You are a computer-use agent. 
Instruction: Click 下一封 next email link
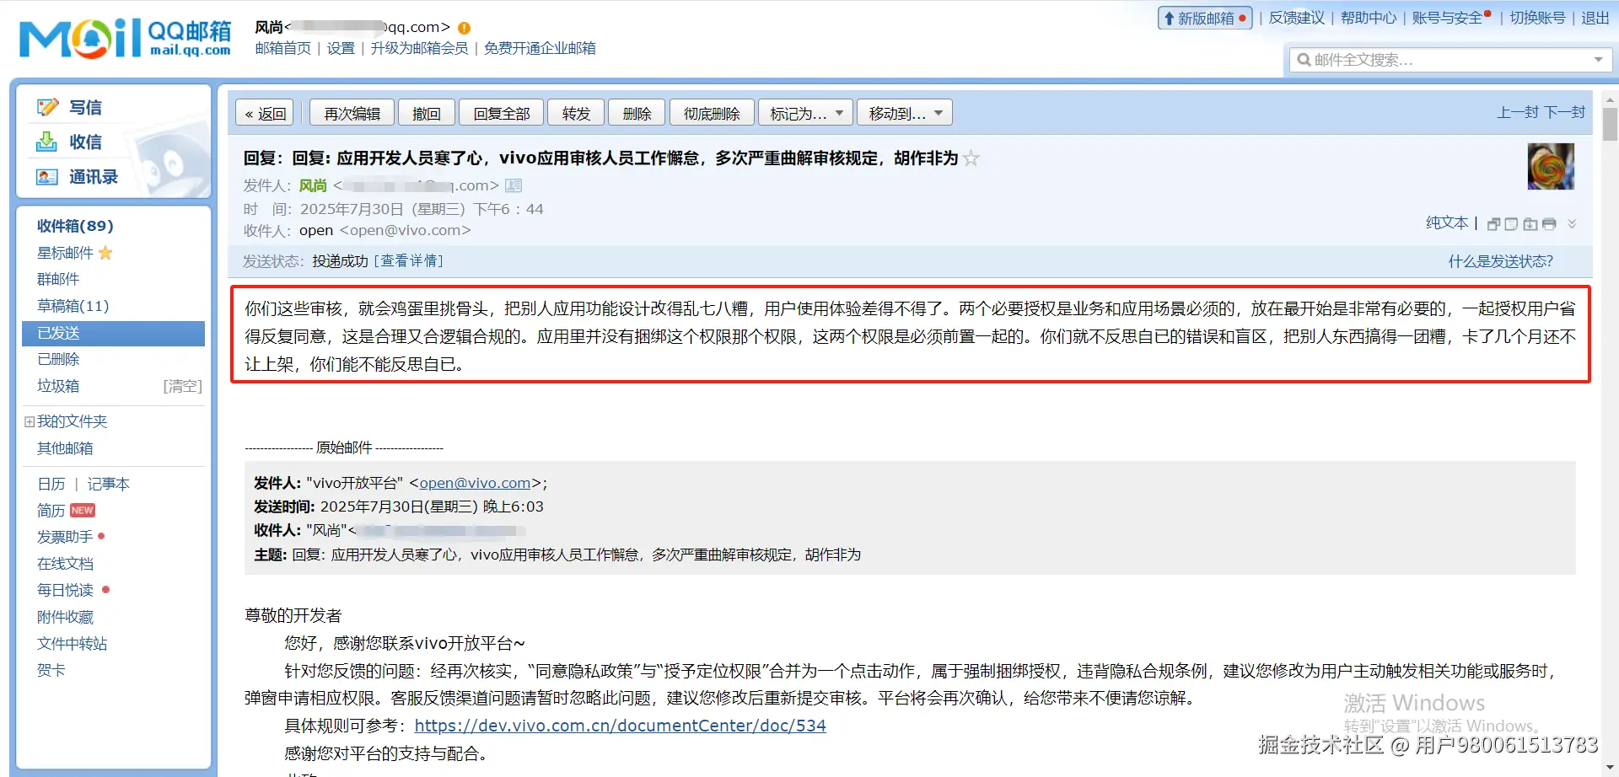click(1564, 112)
